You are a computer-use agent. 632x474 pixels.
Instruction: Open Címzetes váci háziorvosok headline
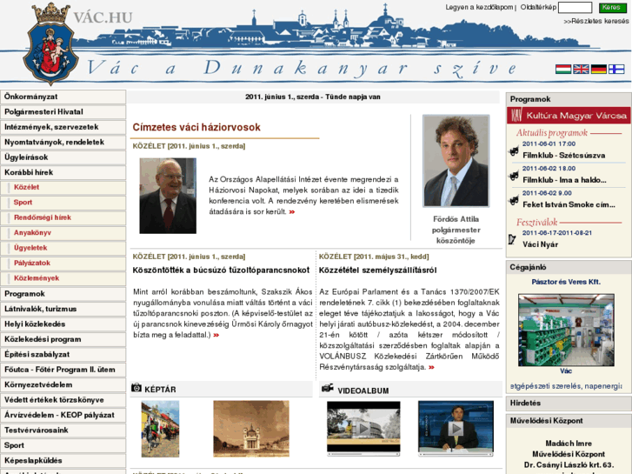(196, 128)
